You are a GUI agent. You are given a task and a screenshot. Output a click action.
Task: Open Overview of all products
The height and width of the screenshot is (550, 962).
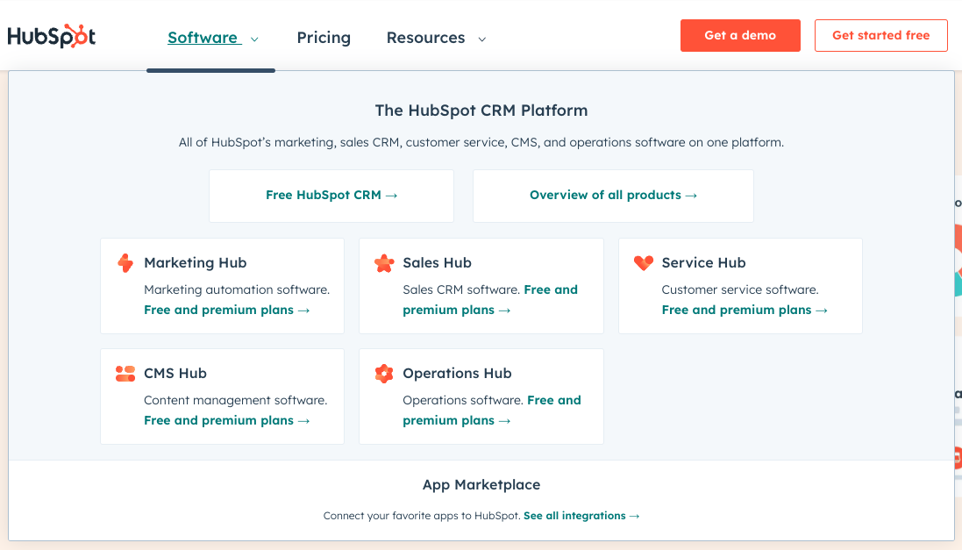(613, 196)
